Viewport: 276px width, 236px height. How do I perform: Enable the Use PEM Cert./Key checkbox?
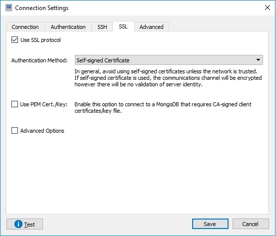pos(14,104)
